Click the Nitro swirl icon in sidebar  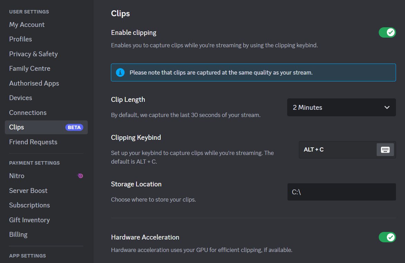click(x=80, y=176)
